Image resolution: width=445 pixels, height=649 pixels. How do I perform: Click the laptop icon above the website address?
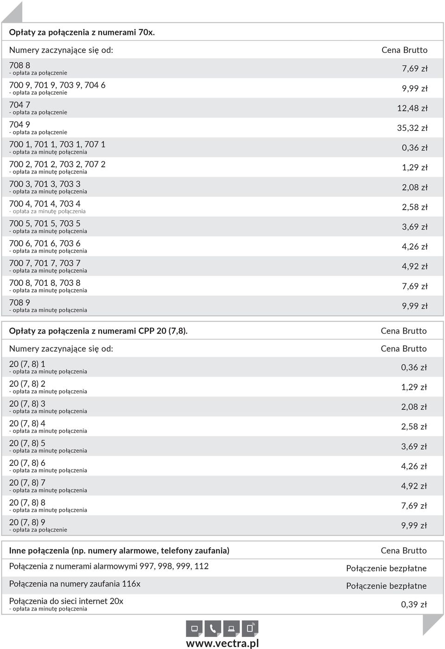pyautogui.click(x=231, y=629)
